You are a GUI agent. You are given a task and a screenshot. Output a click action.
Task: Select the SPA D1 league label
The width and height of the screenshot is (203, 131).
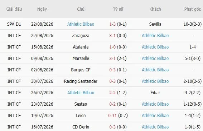tap(14, 24)
